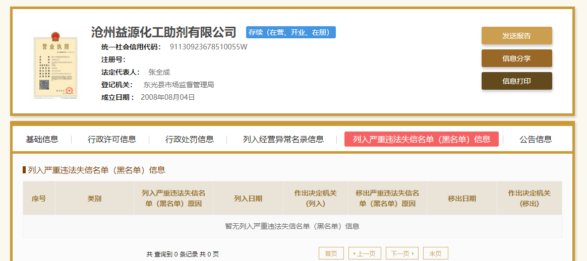Click the 作出决定机关(列入) column header
This screenshot has height=261, width=587.
[315, 198]
